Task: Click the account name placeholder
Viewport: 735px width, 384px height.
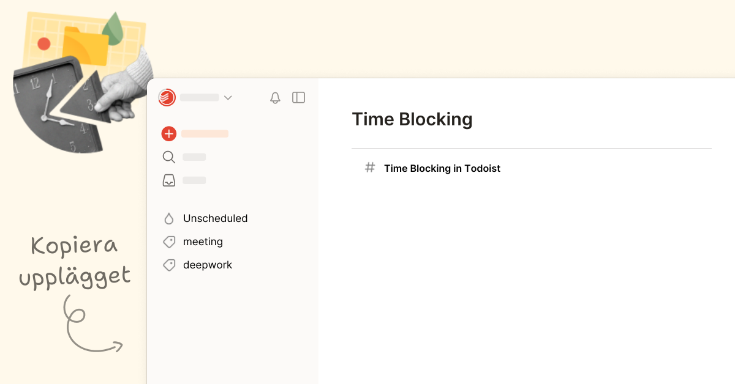Action: [199, 97]
